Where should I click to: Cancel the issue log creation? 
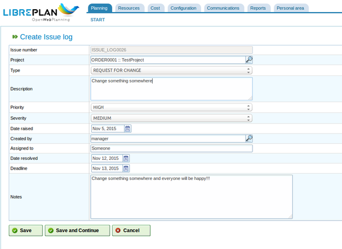[131, 230]
